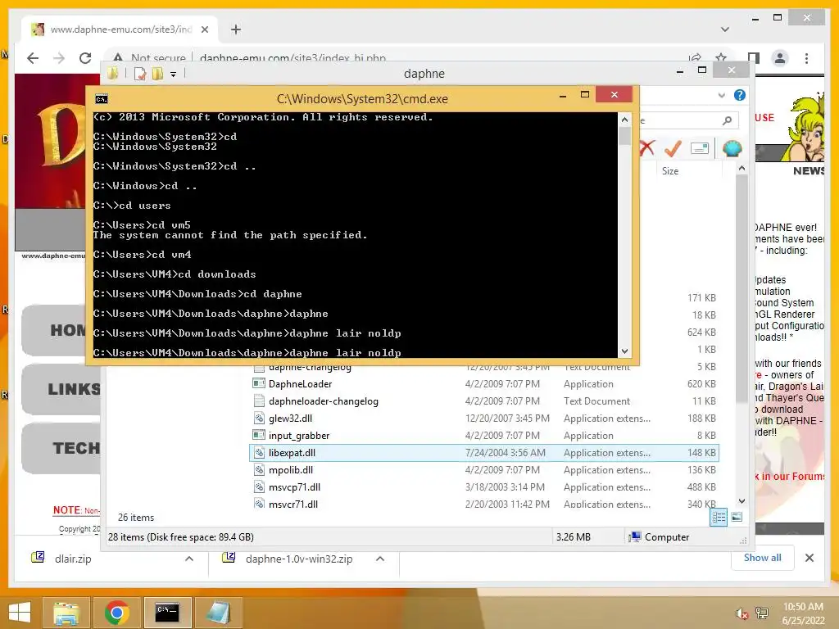Open Chrome tab search chevron

(725, 29)
